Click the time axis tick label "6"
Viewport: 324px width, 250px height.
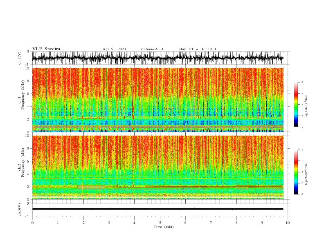click(x=185, y=223)
